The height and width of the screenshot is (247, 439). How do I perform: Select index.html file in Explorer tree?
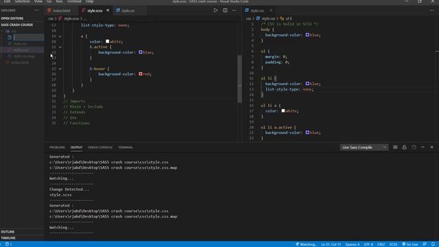22,62
